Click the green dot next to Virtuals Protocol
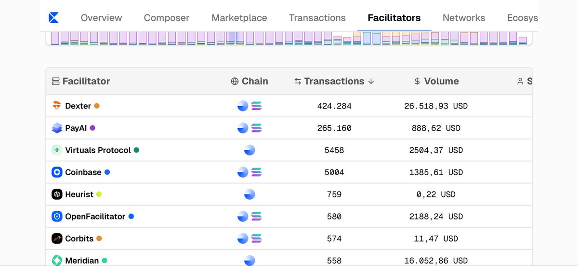The width and height of the screenshot is (578, 266). tap(136, 150)
